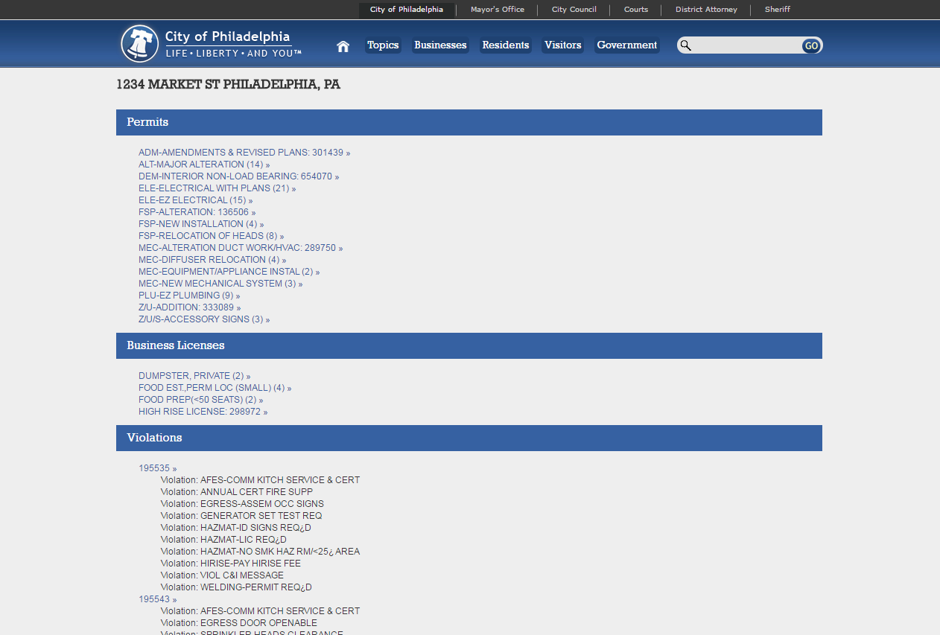Go to Mayor's Office link
This screenshot has width=940, height=635.
(x=498, y=10)
